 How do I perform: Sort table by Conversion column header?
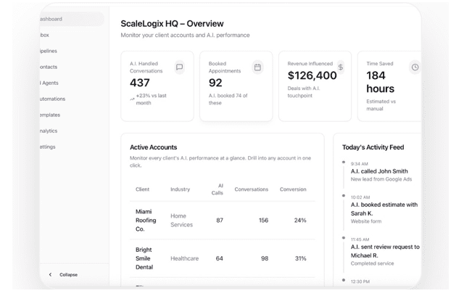(293, 189)
